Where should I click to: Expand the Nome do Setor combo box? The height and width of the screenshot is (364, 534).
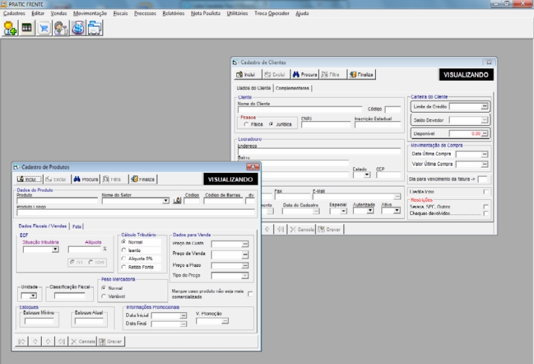166,201
